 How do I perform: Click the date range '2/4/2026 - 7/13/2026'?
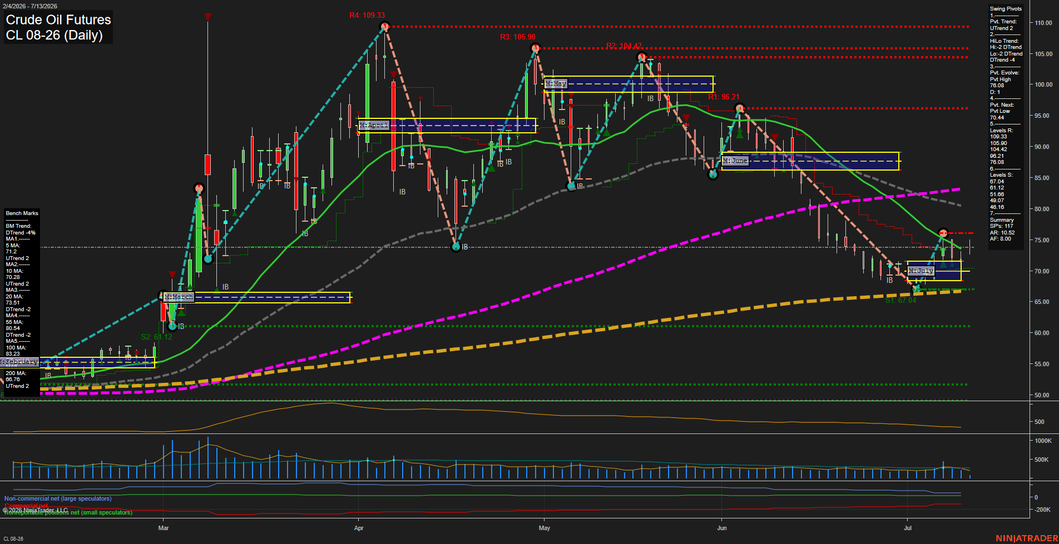pos(29,6)
